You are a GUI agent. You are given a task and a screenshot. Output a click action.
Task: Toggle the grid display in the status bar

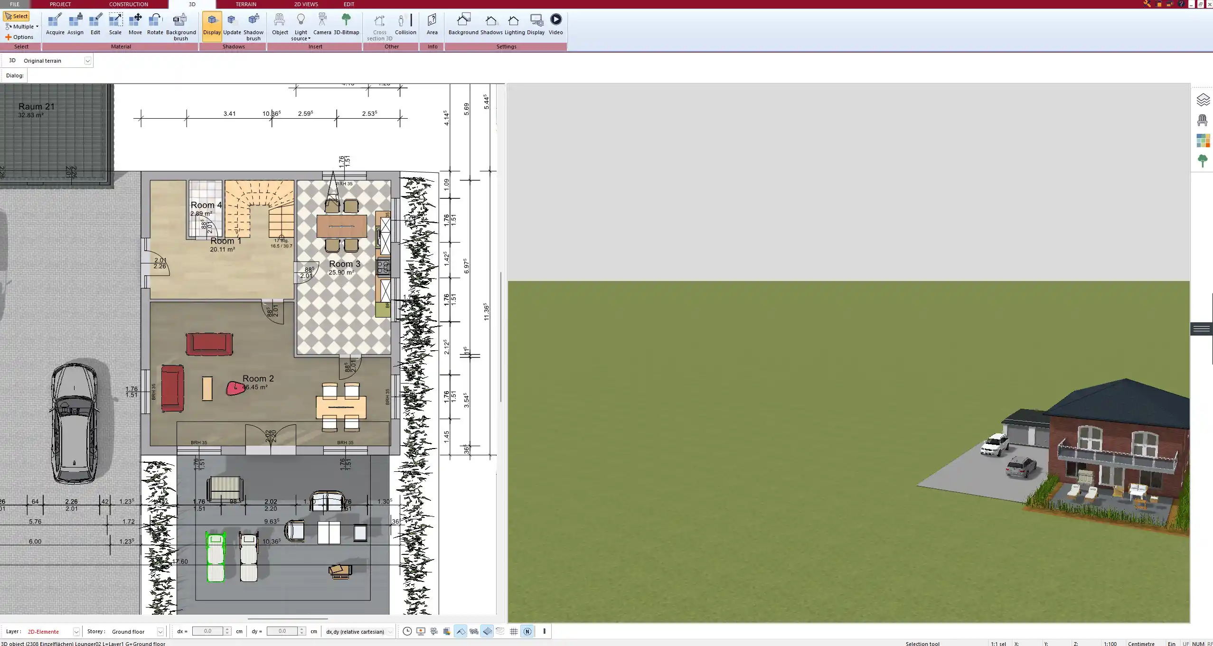[513, 631]
